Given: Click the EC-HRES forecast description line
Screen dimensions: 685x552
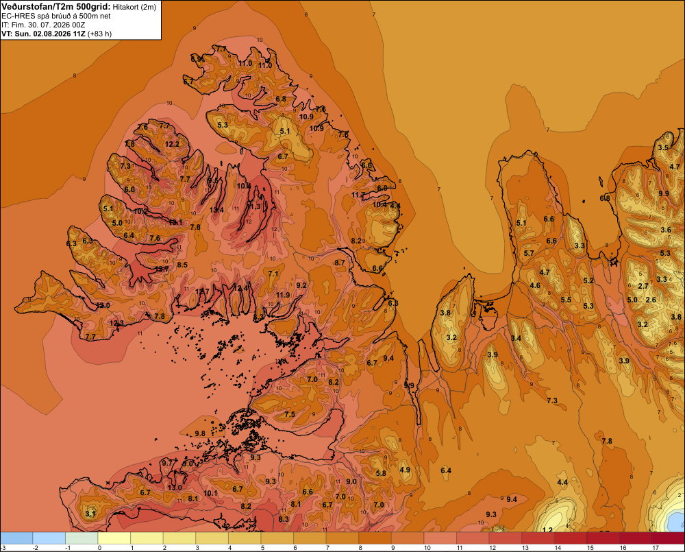Looking at the screenshot, I should 56,16.
